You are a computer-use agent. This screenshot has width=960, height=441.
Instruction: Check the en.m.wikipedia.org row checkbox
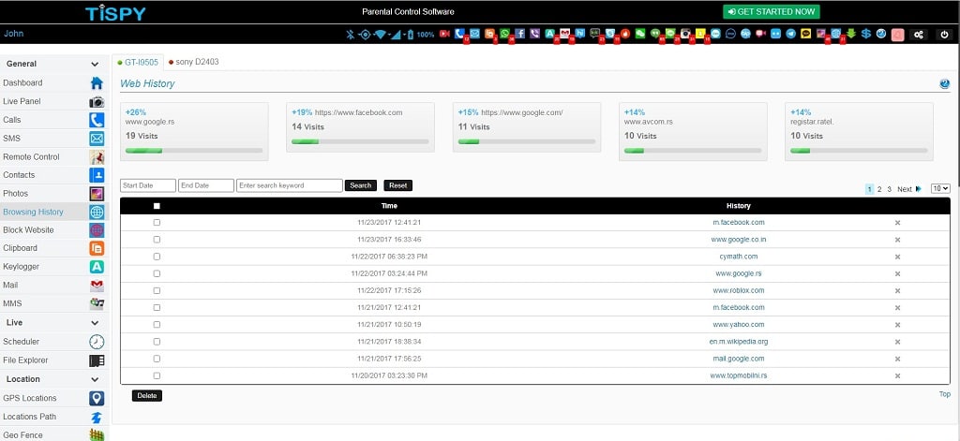coord(157,342)
